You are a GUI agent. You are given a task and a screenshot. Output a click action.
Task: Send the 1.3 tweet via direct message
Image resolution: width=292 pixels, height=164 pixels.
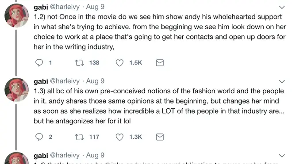pos(160,137)
